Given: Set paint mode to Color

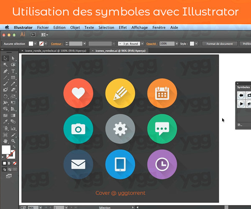Looking at the screenshot, I should click(x=5, y=163).
